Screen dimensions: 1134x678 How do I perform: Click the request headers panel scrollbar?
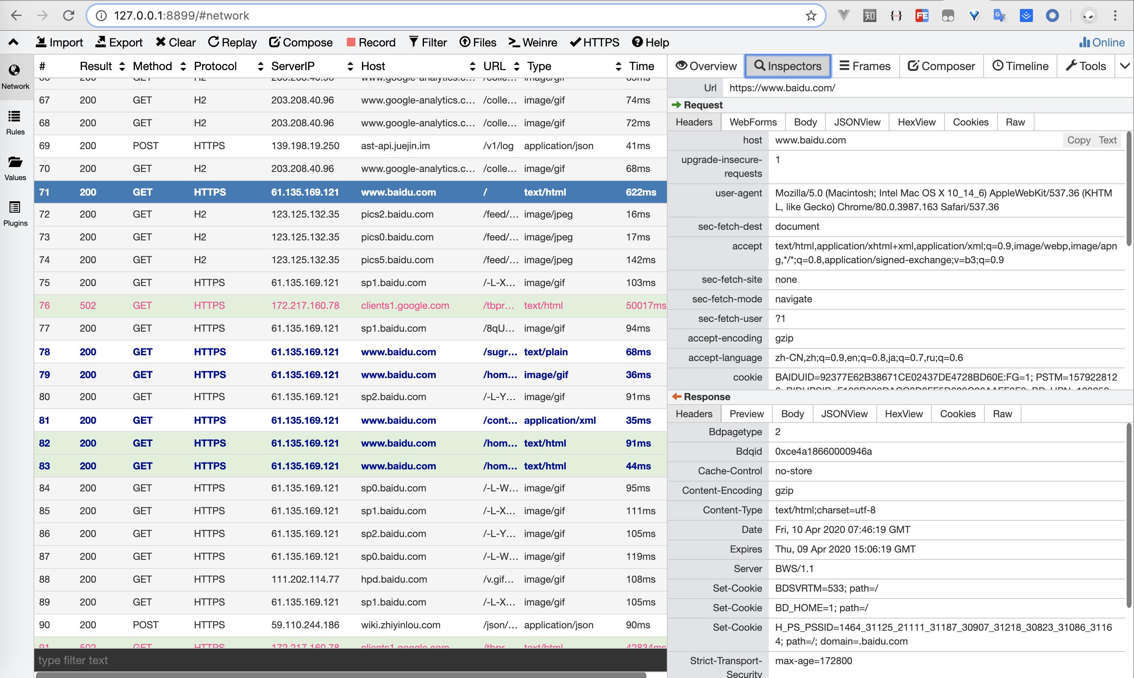[1129, 188]
